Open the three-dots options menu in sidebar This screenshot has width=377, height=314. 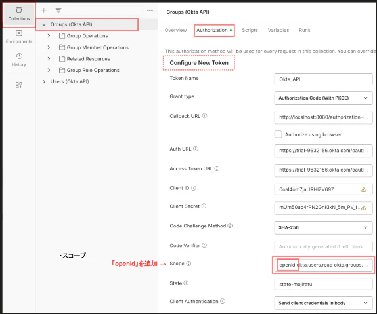[150, 10]
